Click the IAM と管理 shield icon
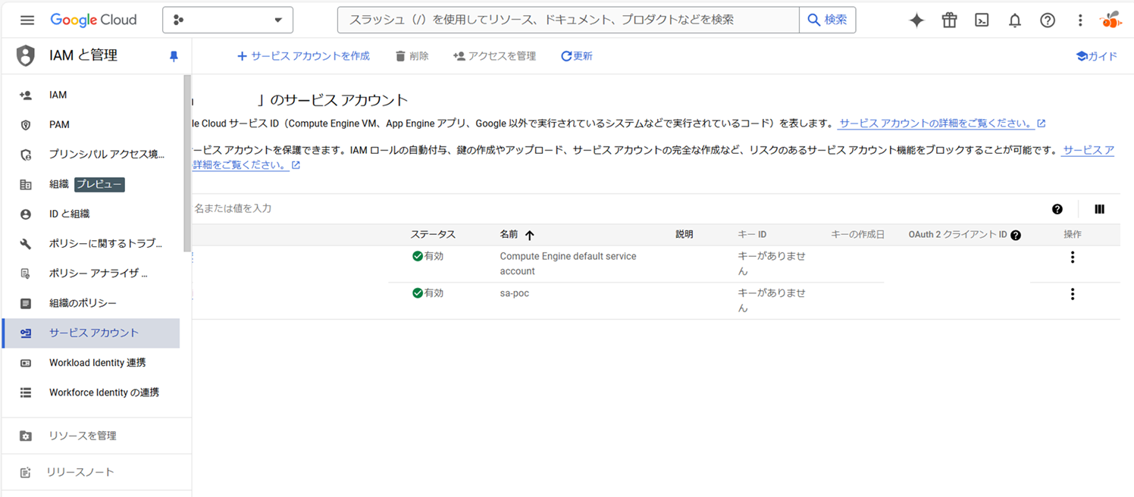This screenshot has height=497, width=1134. (x=26, y=56)
